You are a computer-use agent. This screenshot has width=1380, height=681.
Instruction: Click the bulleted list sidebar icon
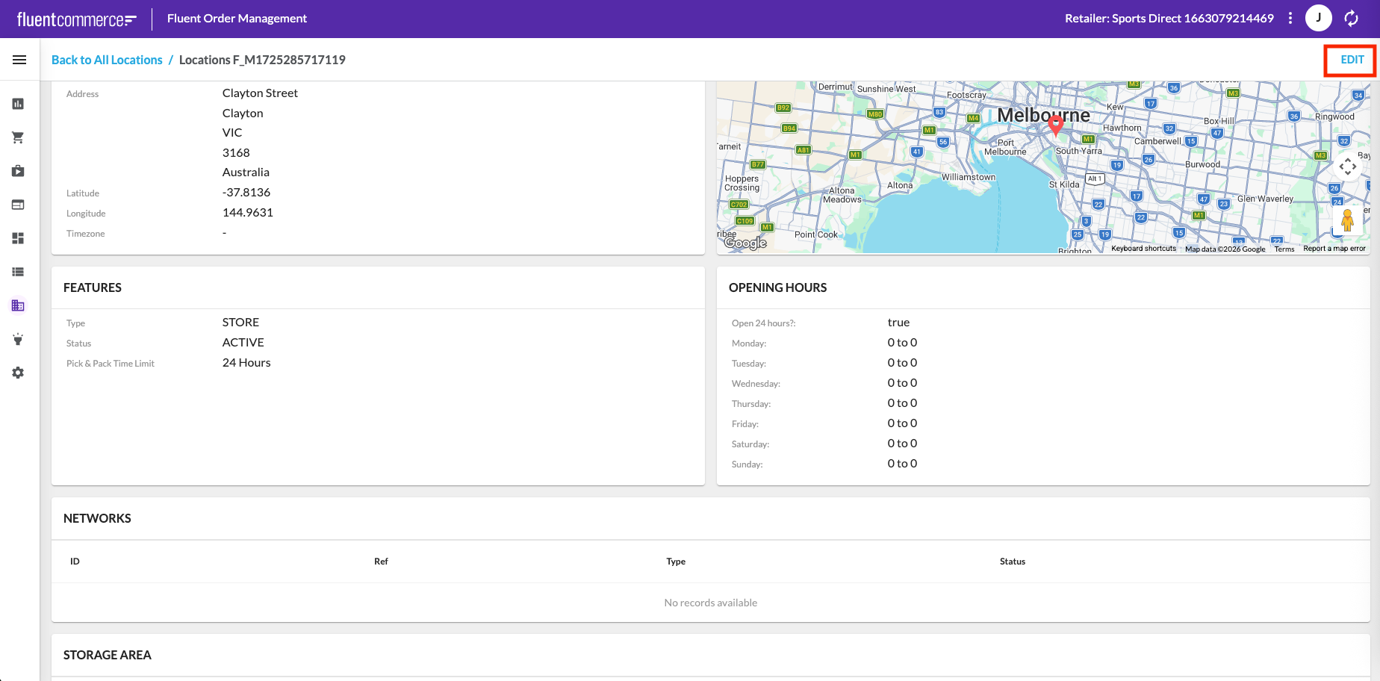(18, 272)
